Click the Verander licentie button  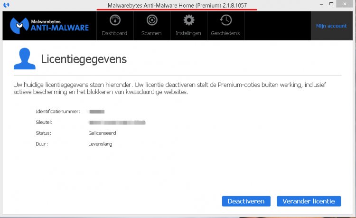point(309,201)
